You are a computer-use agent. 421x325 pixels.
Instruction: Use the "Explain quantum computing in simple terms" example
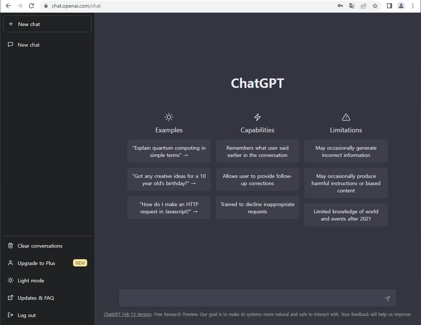click(x=169, y=151)
